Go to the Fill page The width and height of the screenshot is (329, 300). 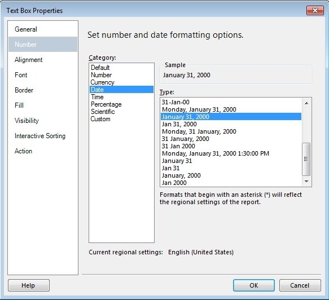click(43, 105)
